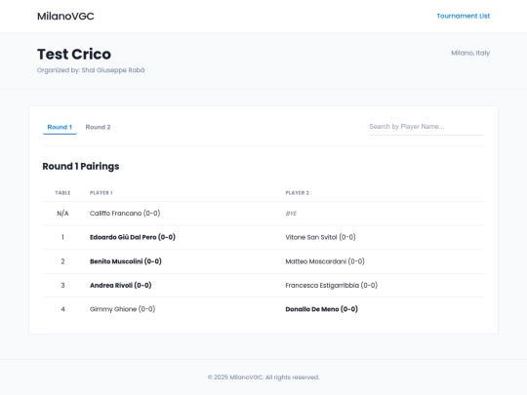Click the BYE entry
Viewport: 527px width, 395px height.
(291, 214)
